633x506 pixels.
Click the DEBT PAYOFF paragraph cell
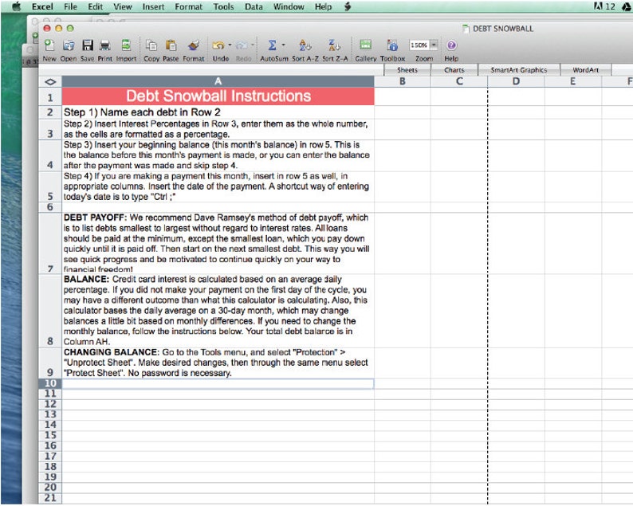pos(218,243)
